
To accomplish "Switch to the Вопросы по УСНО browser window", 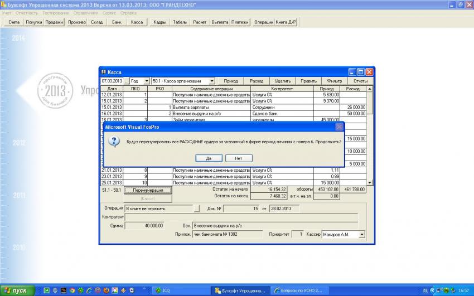I will click(299, 290).
